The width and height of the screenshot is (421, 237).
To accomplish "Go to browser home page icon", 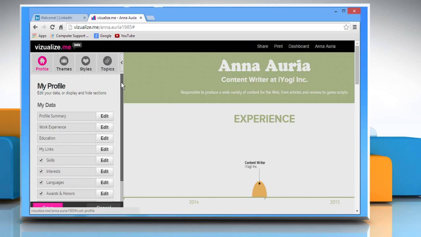I will click(61, 27).
